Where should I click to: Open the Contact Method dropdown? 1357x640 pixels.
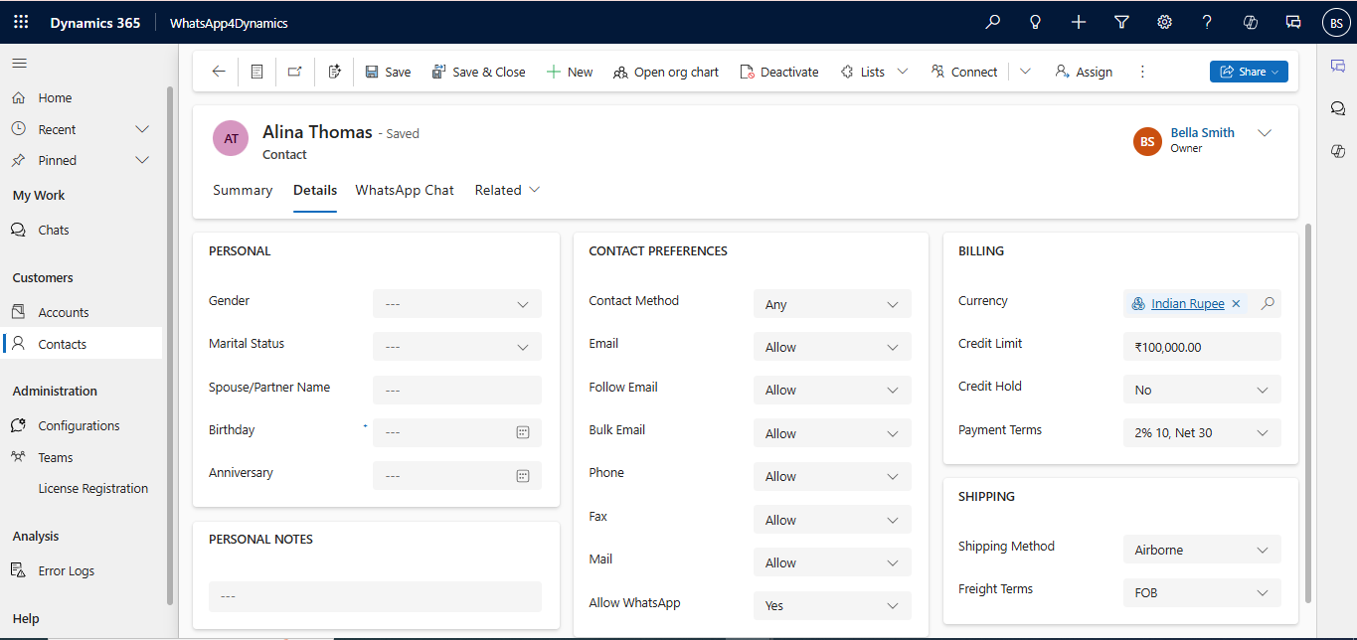pyautogui.click(x=832, y=304)
